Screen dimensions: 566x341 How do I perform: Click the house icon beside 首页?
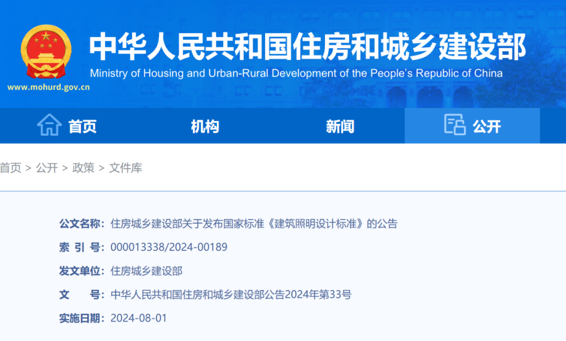[x=49, y=125]
